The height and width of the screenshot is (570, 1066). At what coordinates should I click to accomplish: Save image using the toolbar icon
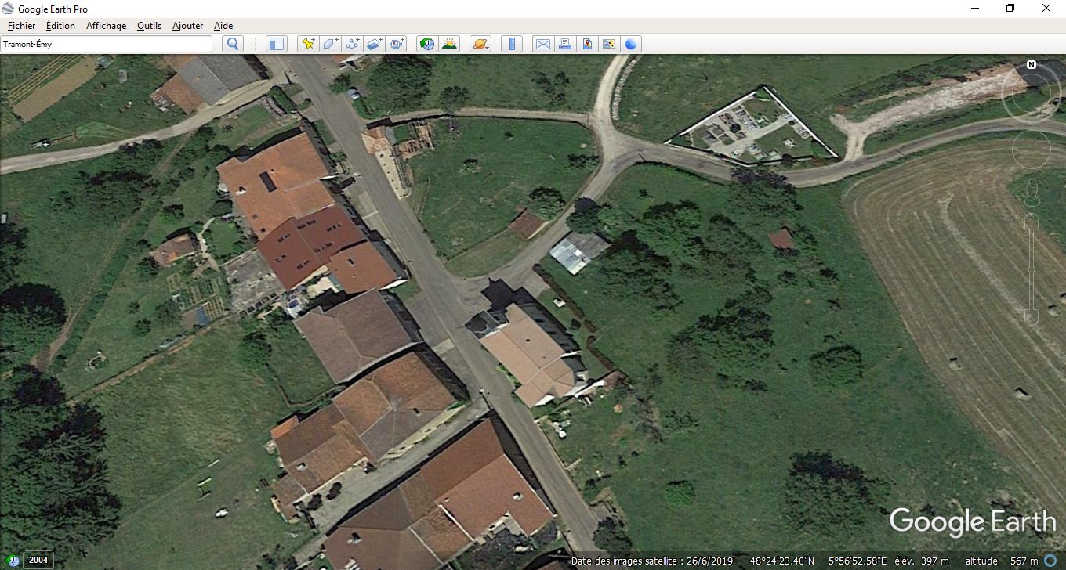click(586, 44)
